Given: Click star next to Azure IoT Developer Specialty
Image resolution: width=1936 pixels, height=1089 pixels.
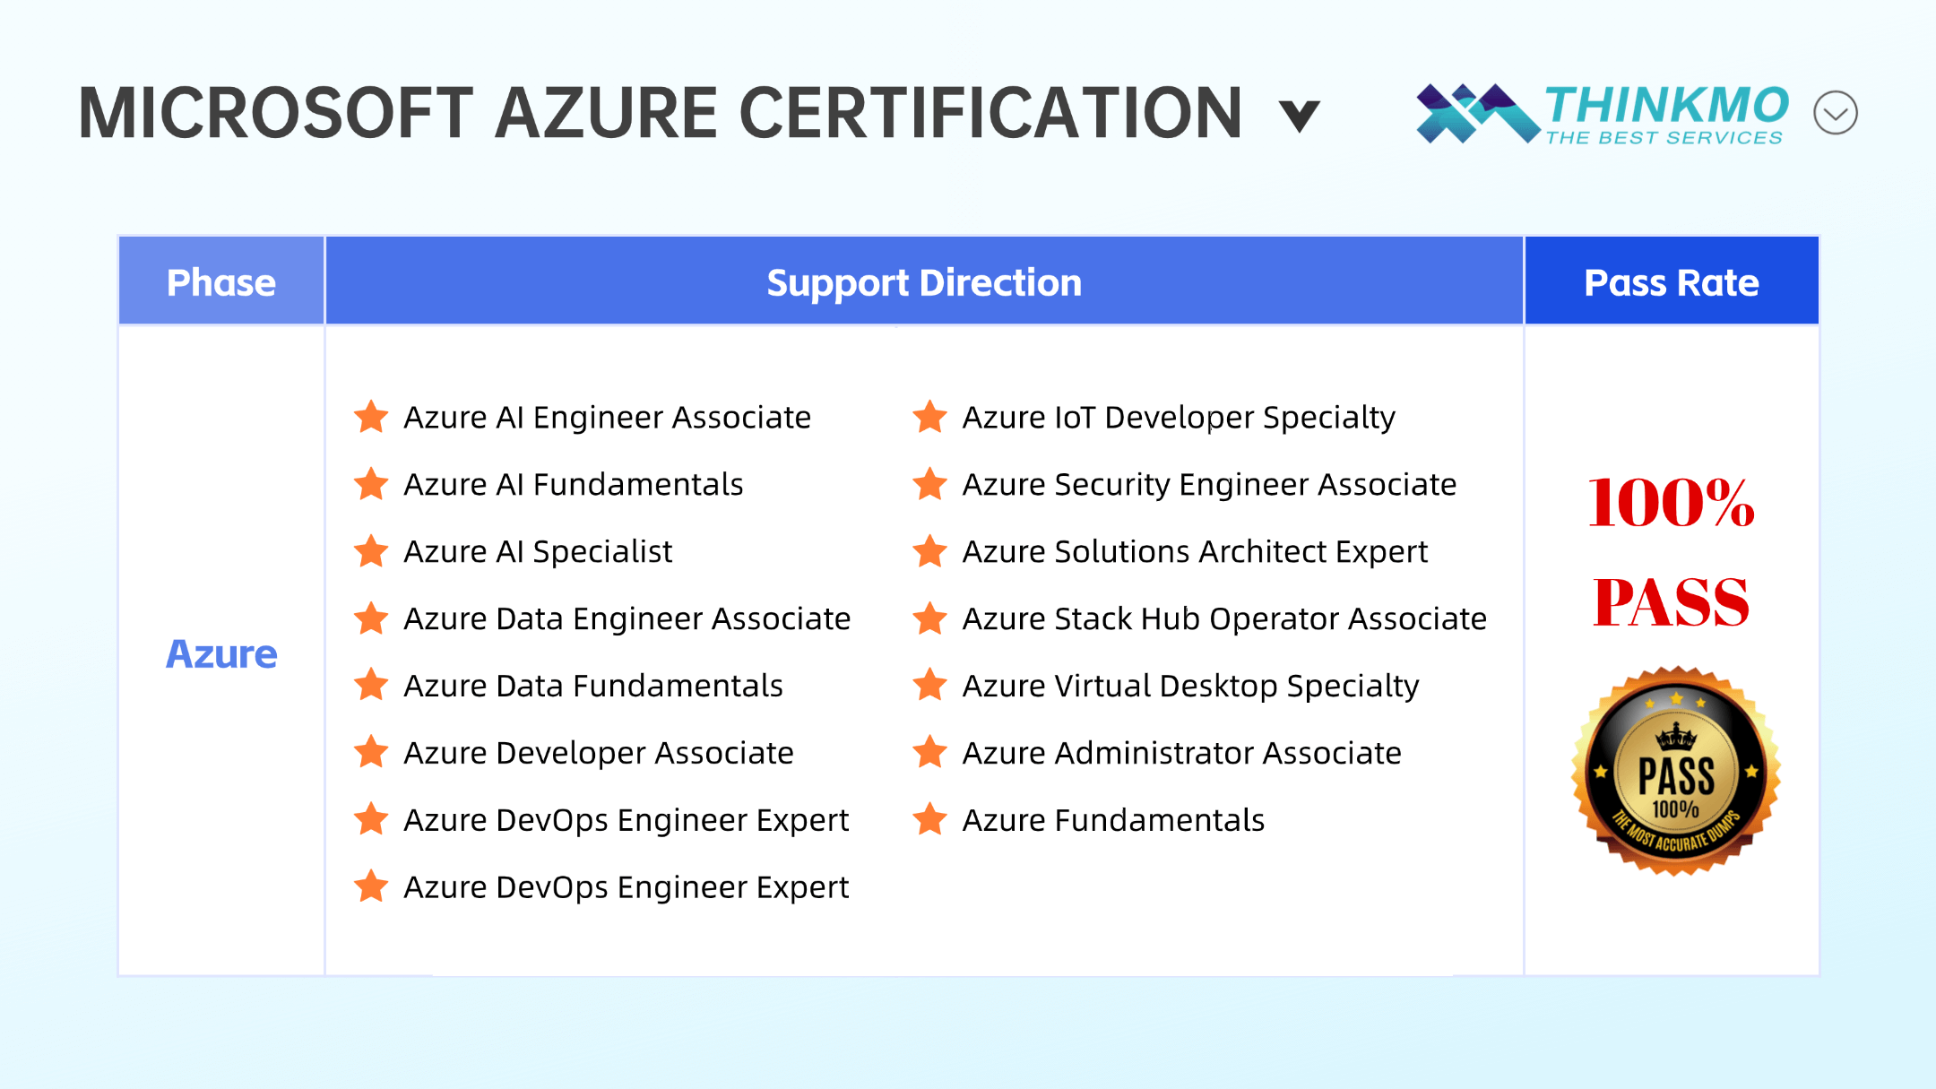Looking at the screenshot, I should [929, 417].
